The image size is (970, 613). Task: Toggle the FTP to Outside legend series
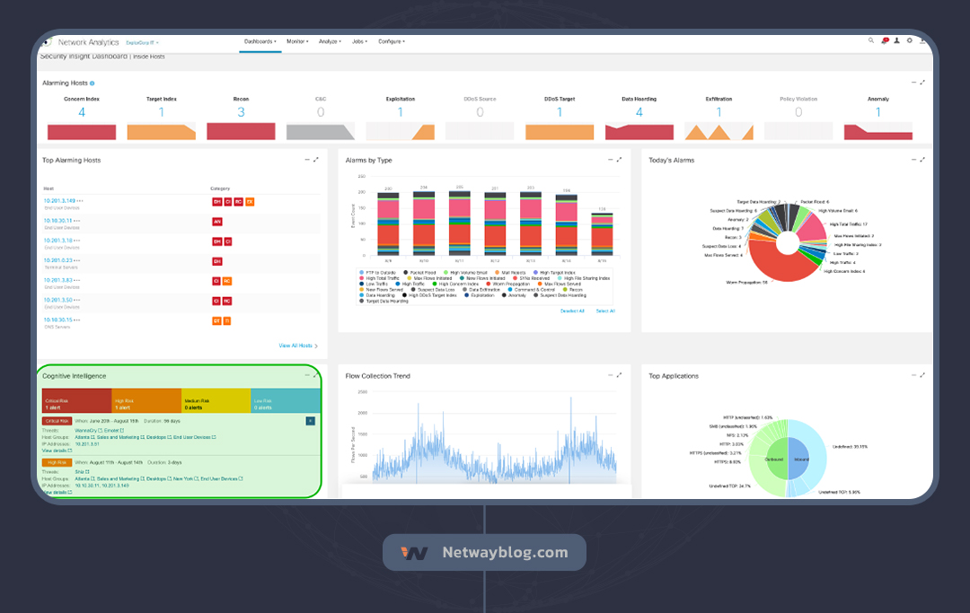tap(379, 272)
